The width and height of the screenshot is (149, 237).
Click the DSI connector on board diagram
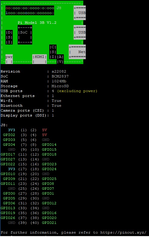click(x=9, y=37)
